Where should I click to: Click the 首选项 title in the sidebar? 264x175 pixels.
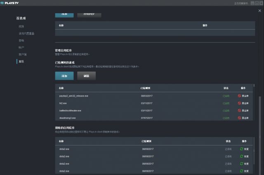21,18
